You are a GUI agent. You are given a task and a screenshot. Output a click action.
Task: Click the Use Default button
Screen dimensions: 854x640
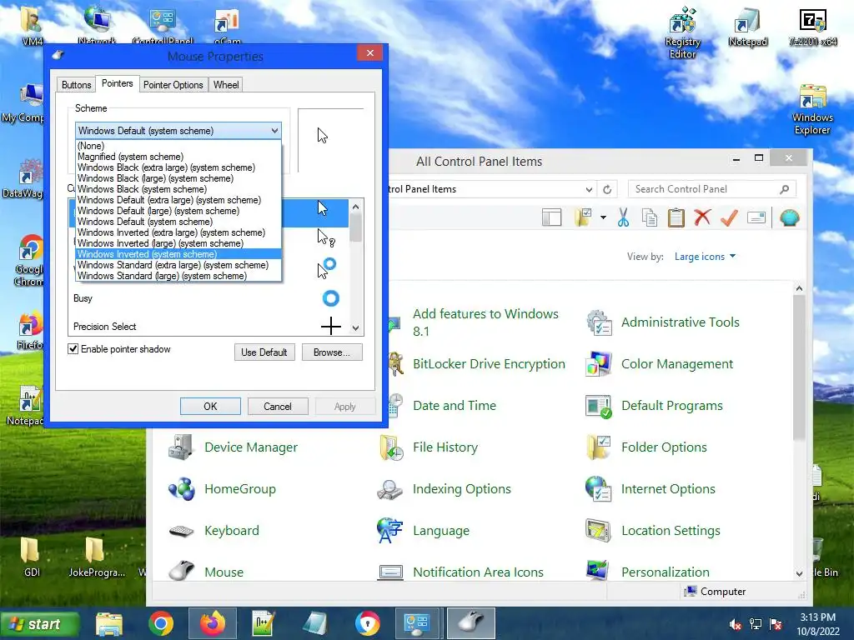(264, 352)
